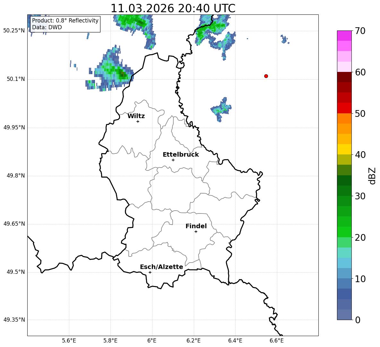Select the Ettelbruck label text
This screenshot has width=380, height=347.
[x=181, y=155]
